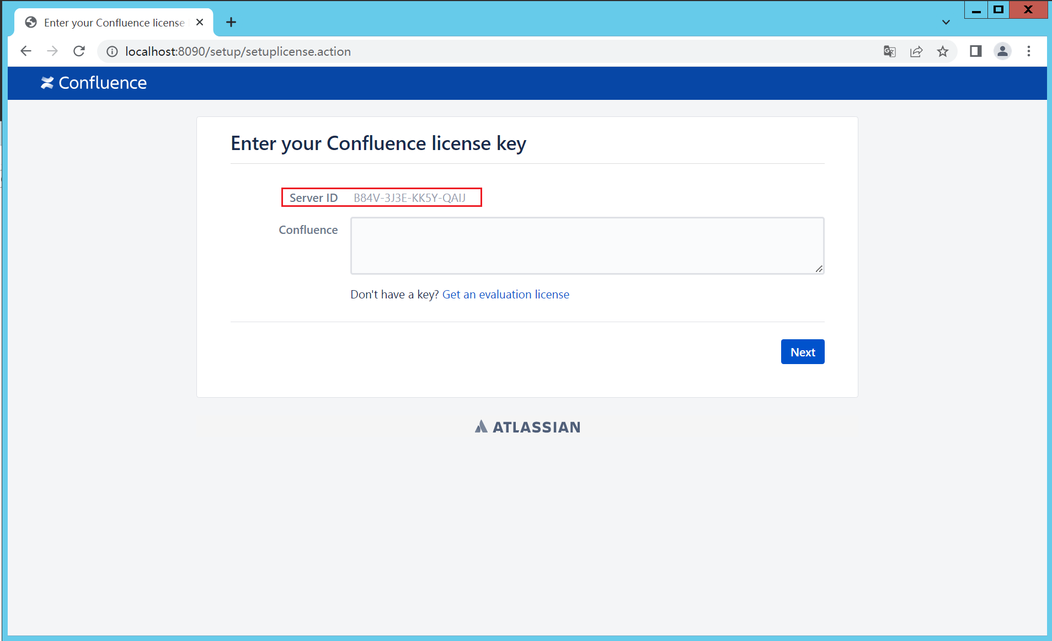Close the Confluence license tab
1052x641 pixels.
click(x=200, y=23)
